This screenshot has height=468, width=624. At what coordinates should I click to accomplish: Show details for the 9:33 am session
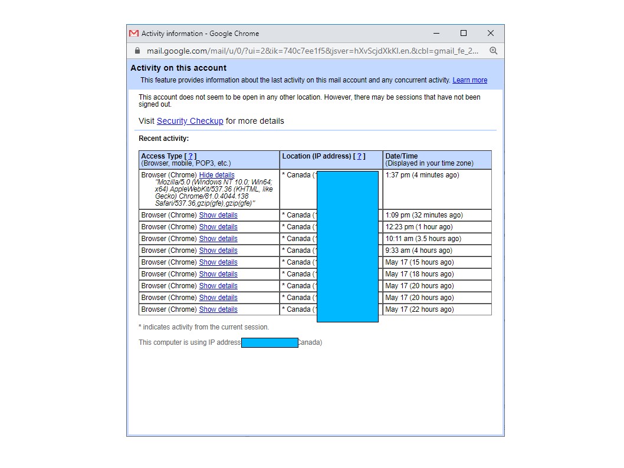click(218, 251)
